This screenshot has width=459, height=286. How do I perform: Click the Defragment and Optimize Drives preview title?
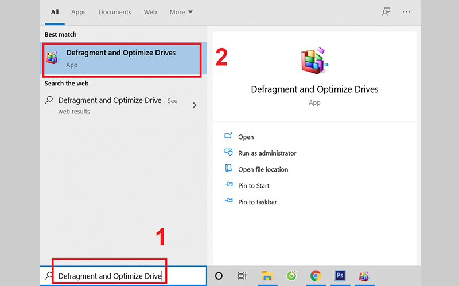[x=314, y=89]
